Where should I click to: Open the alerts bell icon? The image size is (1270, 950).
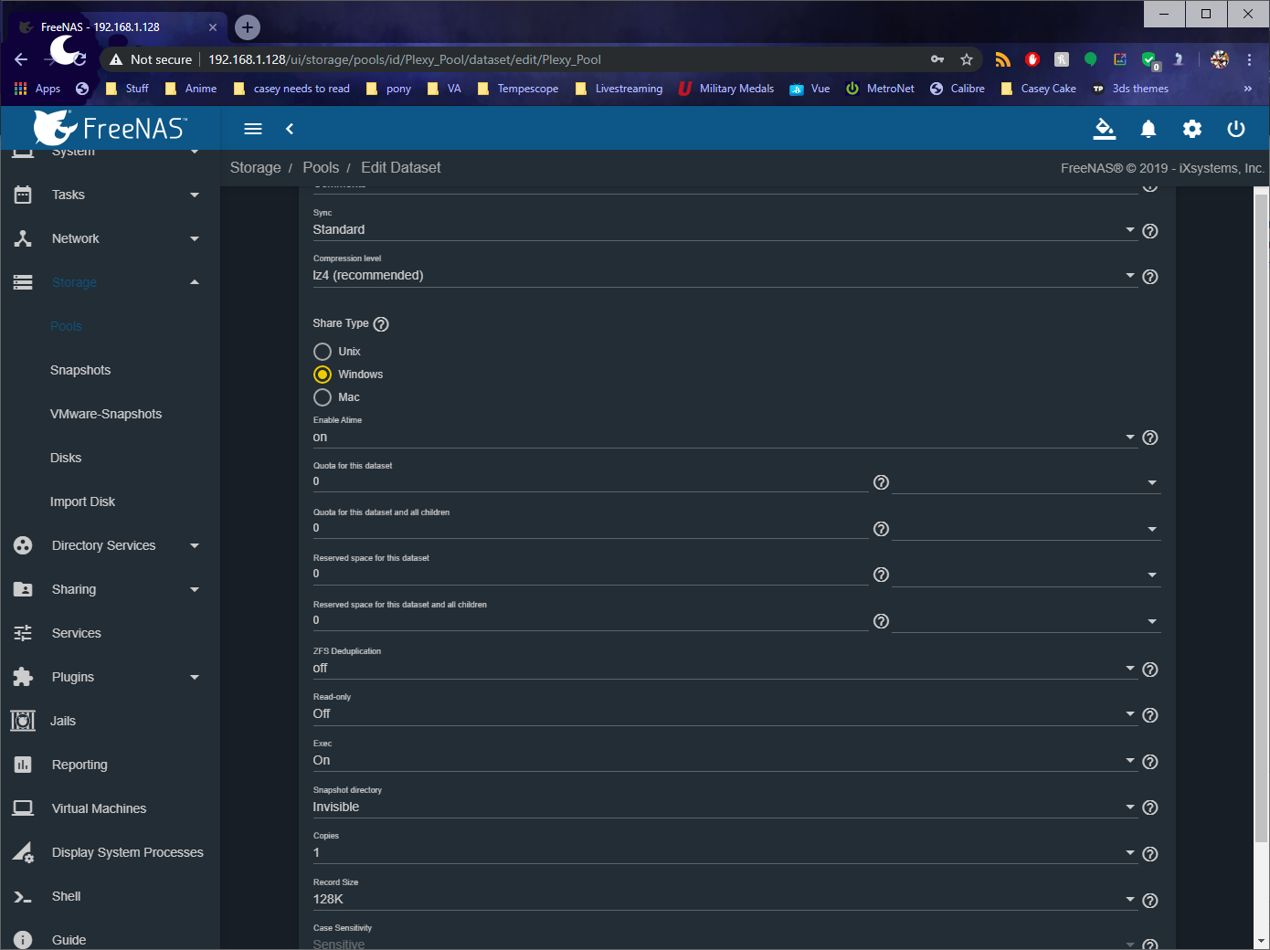pos(1148,129)
